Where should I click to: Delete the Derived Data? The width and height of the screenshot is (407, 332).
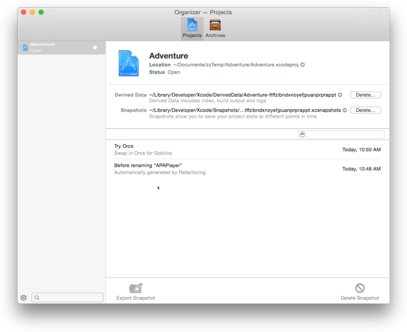tap(366, 95)
